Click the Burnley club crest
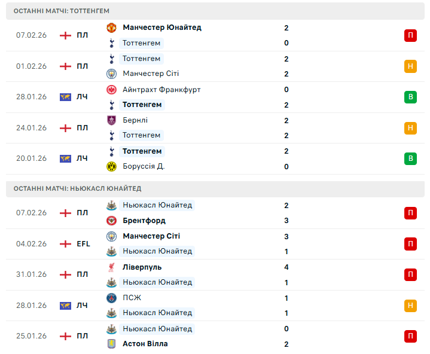 (111, 120)
